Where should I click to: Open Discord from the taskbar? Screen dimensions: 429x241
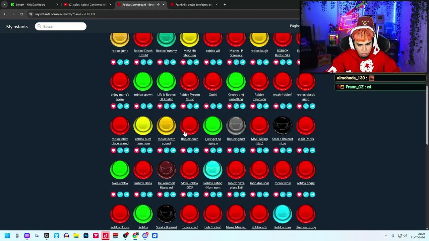click(145, 236)
